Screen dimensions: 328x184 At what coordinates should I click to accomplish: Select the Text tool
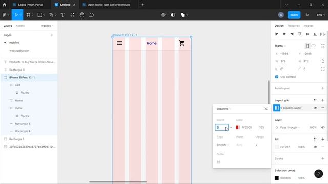pyautogui.click(x=63, y=15)
